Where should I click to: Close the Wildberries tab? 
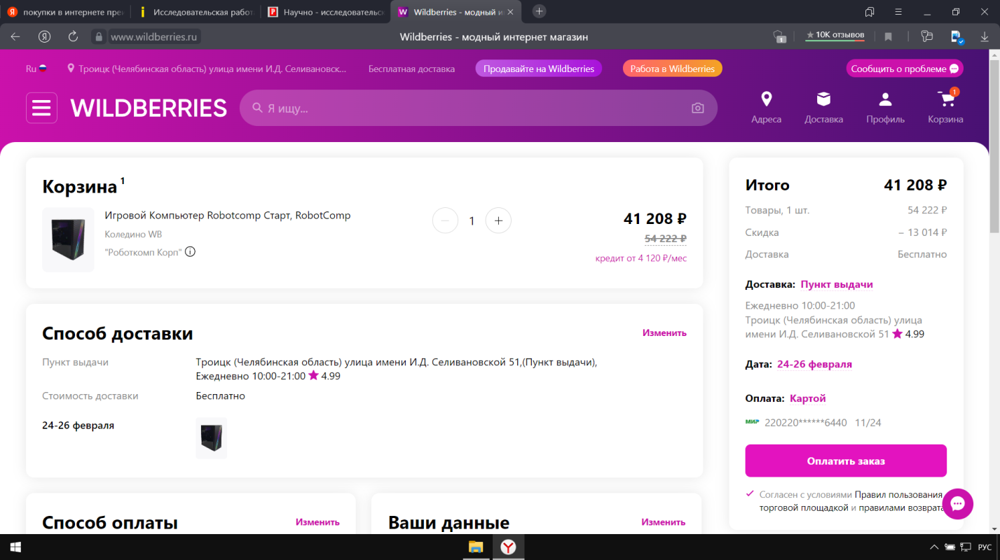coord(509,12)
